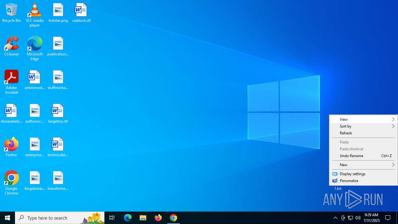Show hidden system tray icons
The height and width of the screenshot is (224, 398).
tap(336, 218)
